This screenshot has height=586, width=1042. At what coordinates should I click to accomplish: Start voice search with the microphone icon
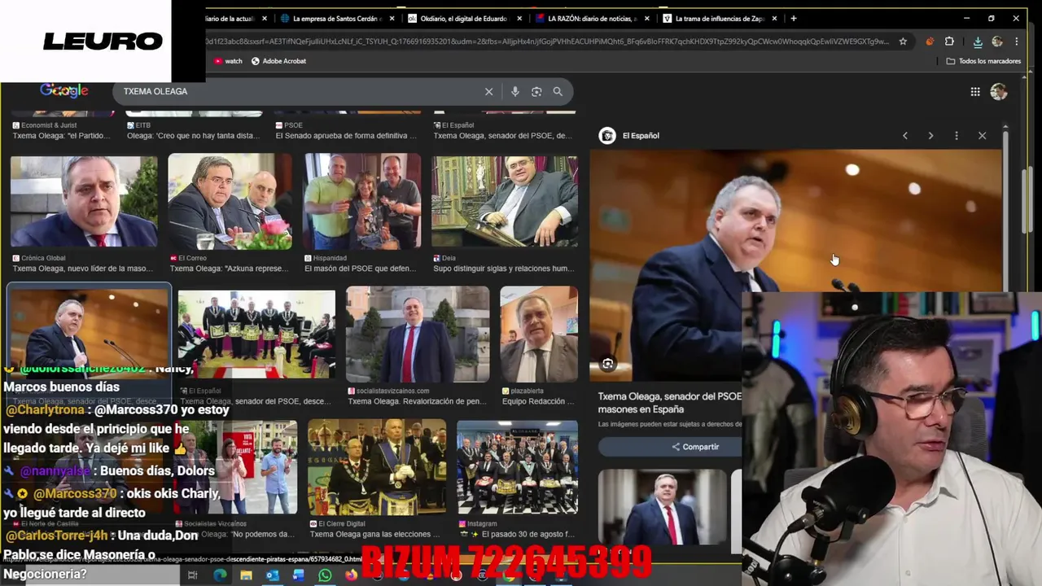point(514,92)
